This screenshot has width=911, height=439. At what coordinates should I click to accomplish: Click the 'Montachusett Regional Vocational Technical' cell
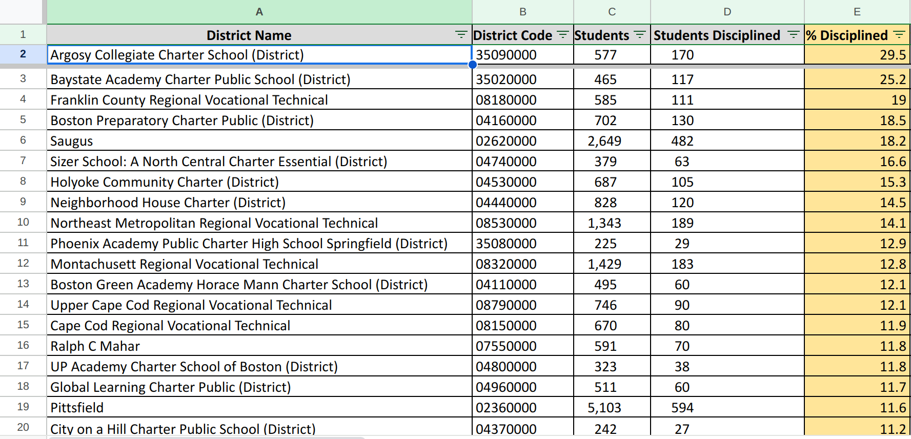(x=259, y=264)
